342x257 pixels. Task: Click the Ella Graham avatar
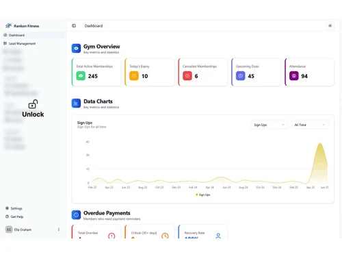pyautogui.click(x=9, y=230)
